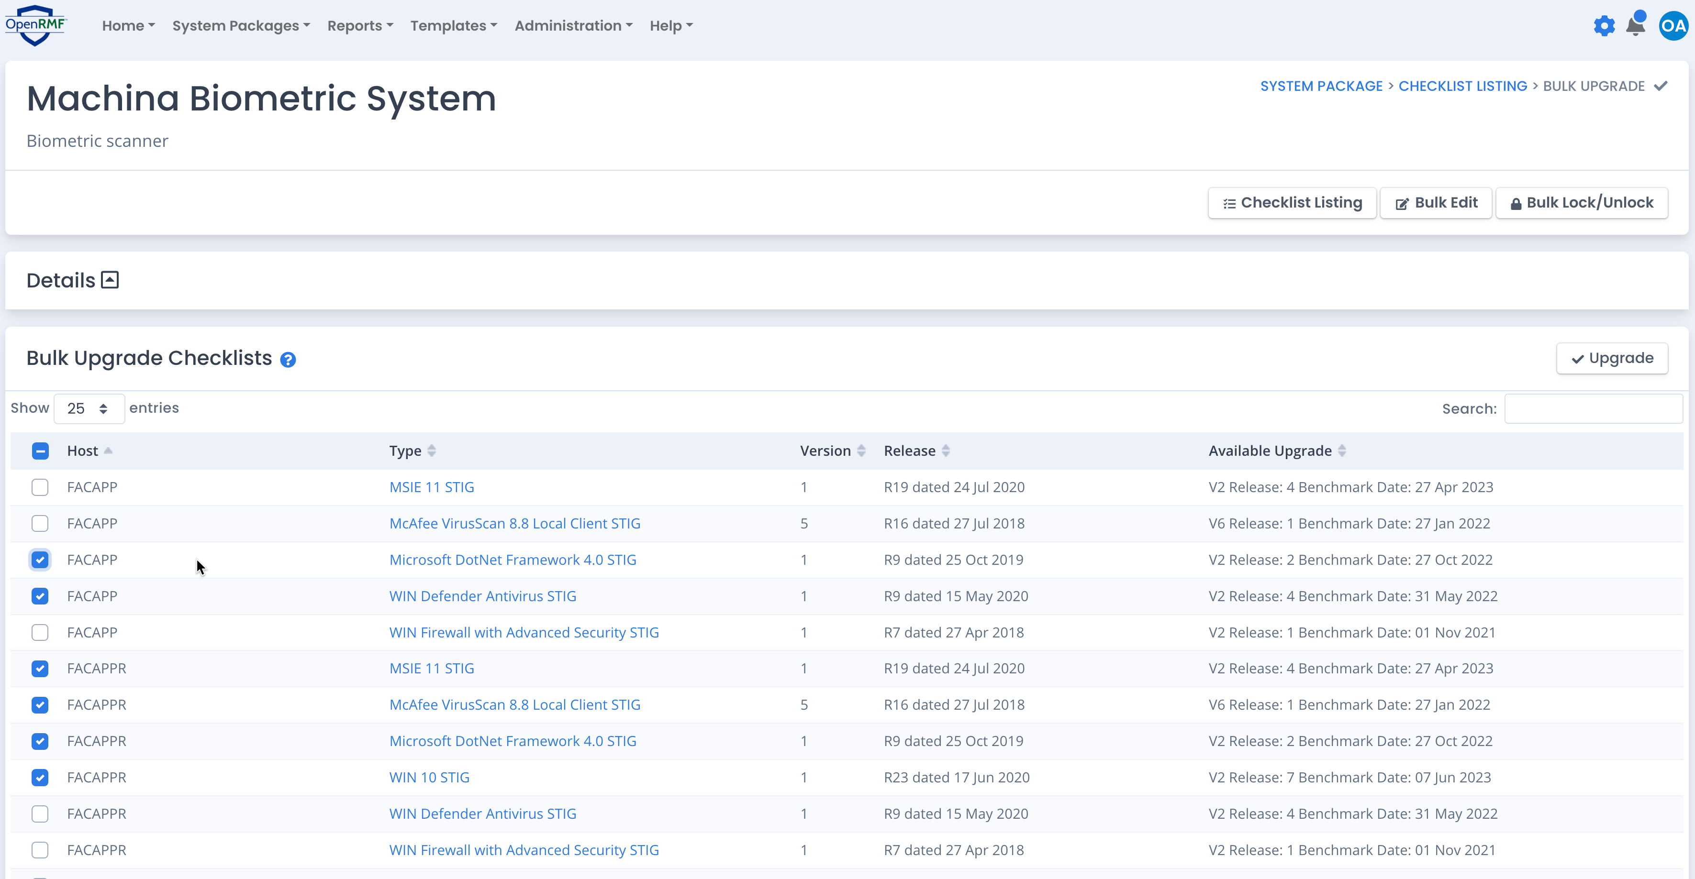Focus the table Search field
The image size is (1695, 879).
click(1593, 408)
